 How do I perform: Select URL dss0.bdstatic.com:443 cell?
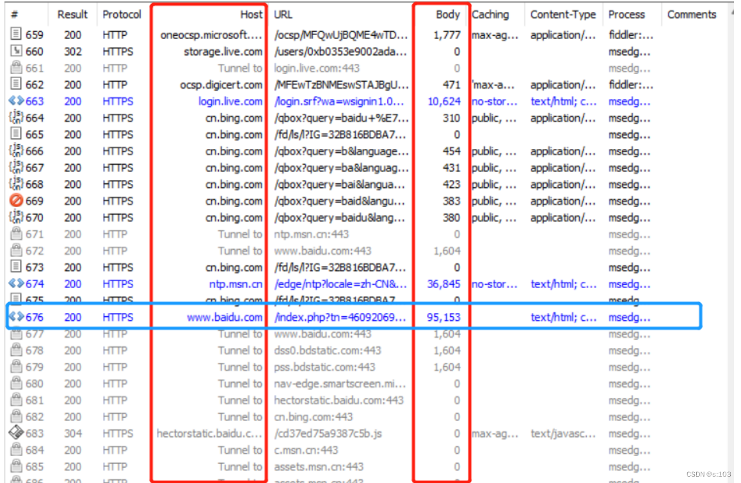click(328, 351)
